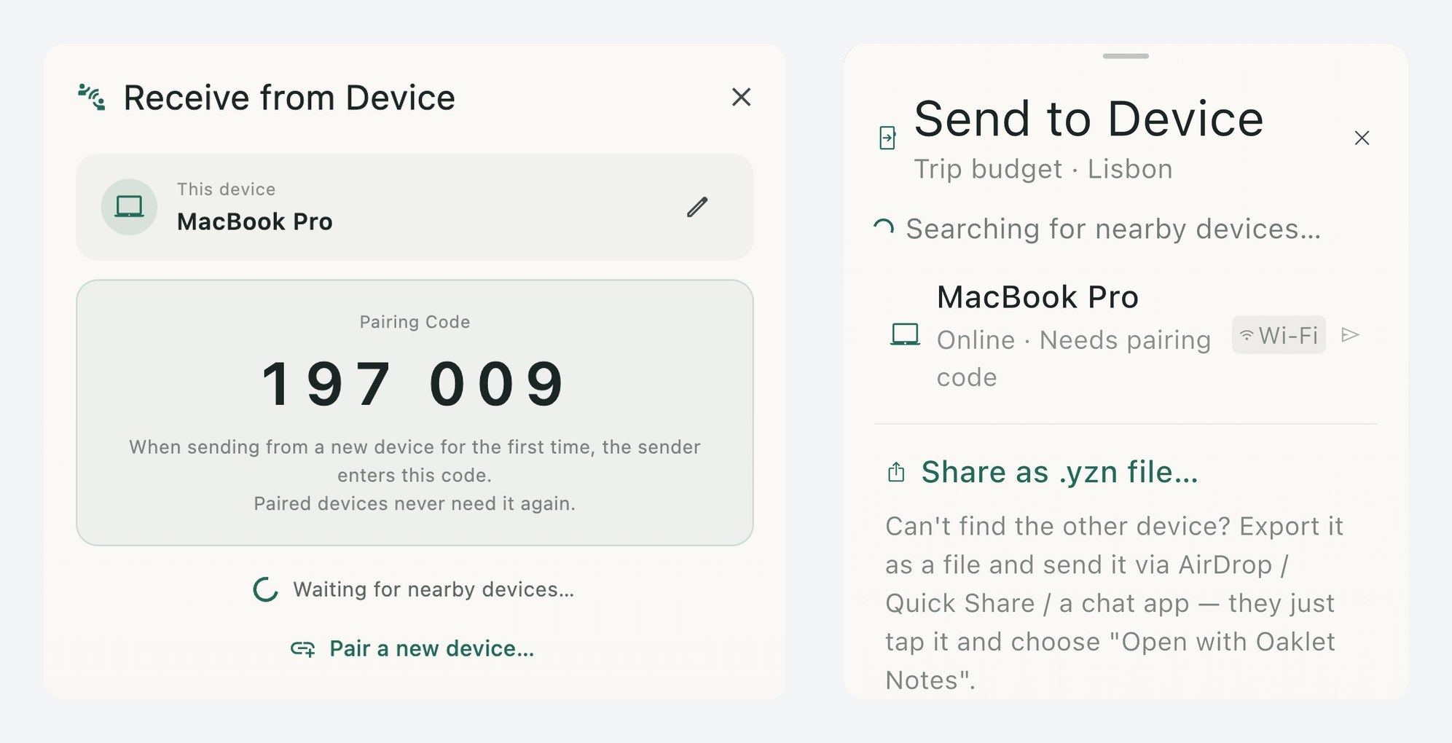
Task: Click the pairing explanation text about first-time sending
Action: (x=415, y=475)
